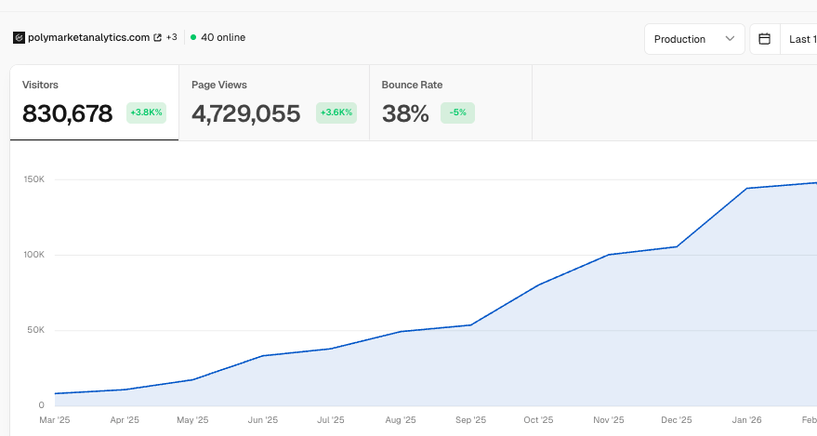Click the 100K y-axis label

pos(34,255)
